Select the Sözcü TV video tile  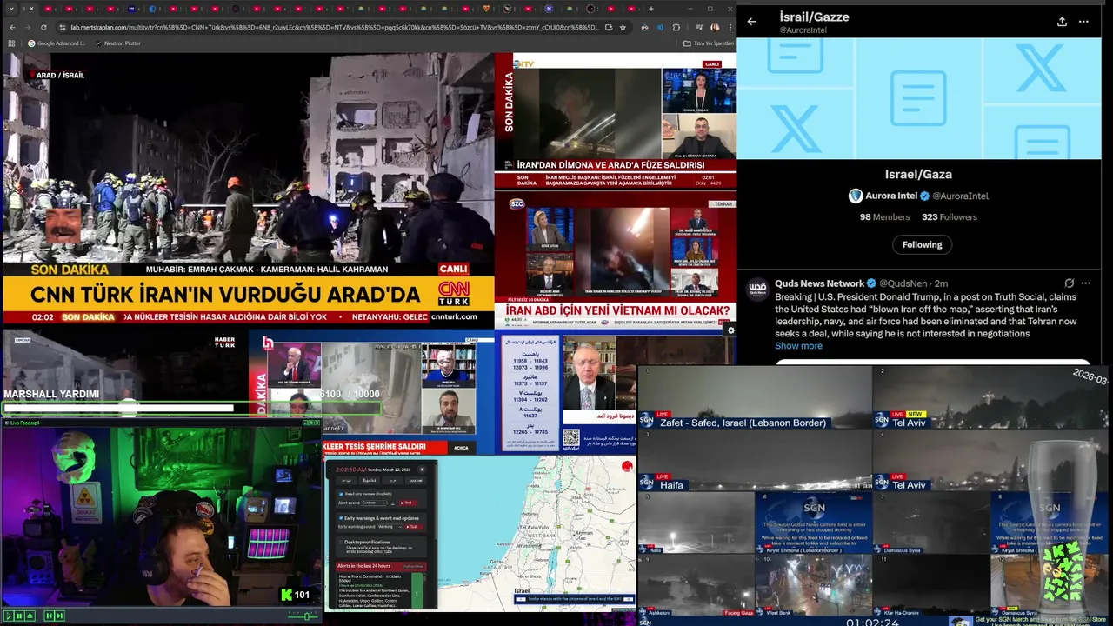(x=615, y=258)
